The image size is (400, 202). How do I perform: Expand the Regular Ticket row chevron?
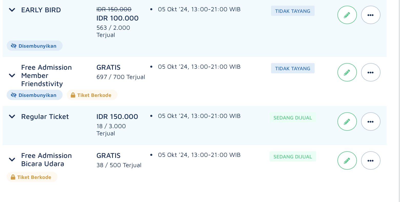click(12, 117)
